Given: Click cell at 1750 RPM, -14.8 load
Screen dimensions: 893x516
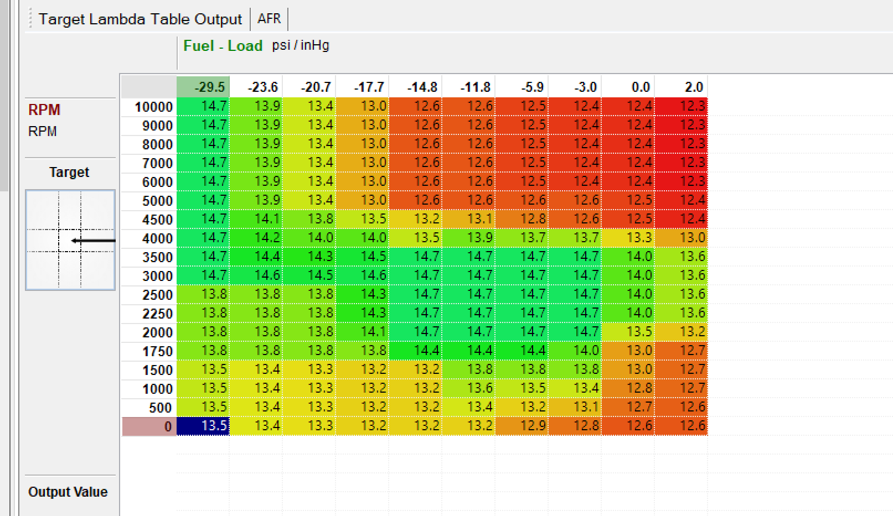Looking at the screenshot, I should tap(416, 351).
